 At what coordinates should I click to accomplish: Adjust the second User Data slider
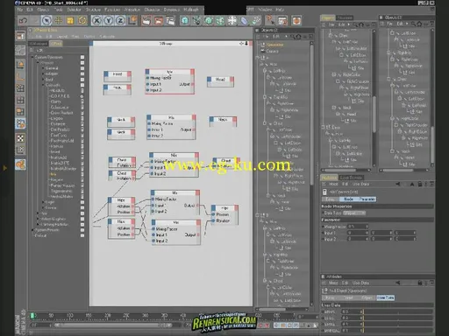[397, 318]
